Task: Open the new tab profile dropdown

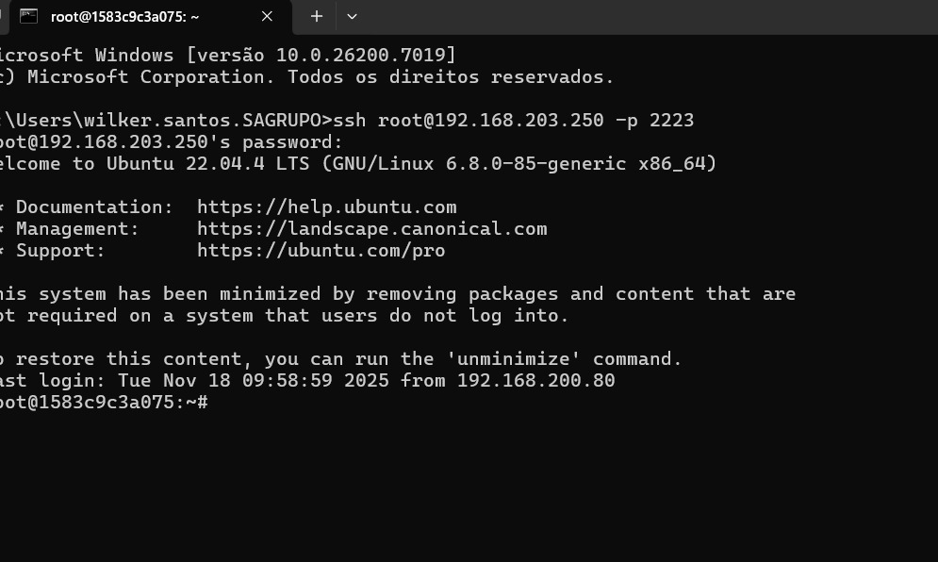Action: pyautogui.click(x=352, y=16)
